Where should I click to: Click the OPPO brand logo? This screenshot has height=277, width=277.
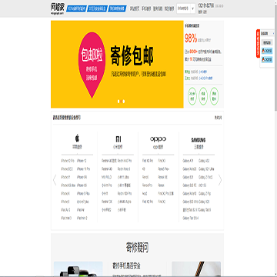(158, 139)
